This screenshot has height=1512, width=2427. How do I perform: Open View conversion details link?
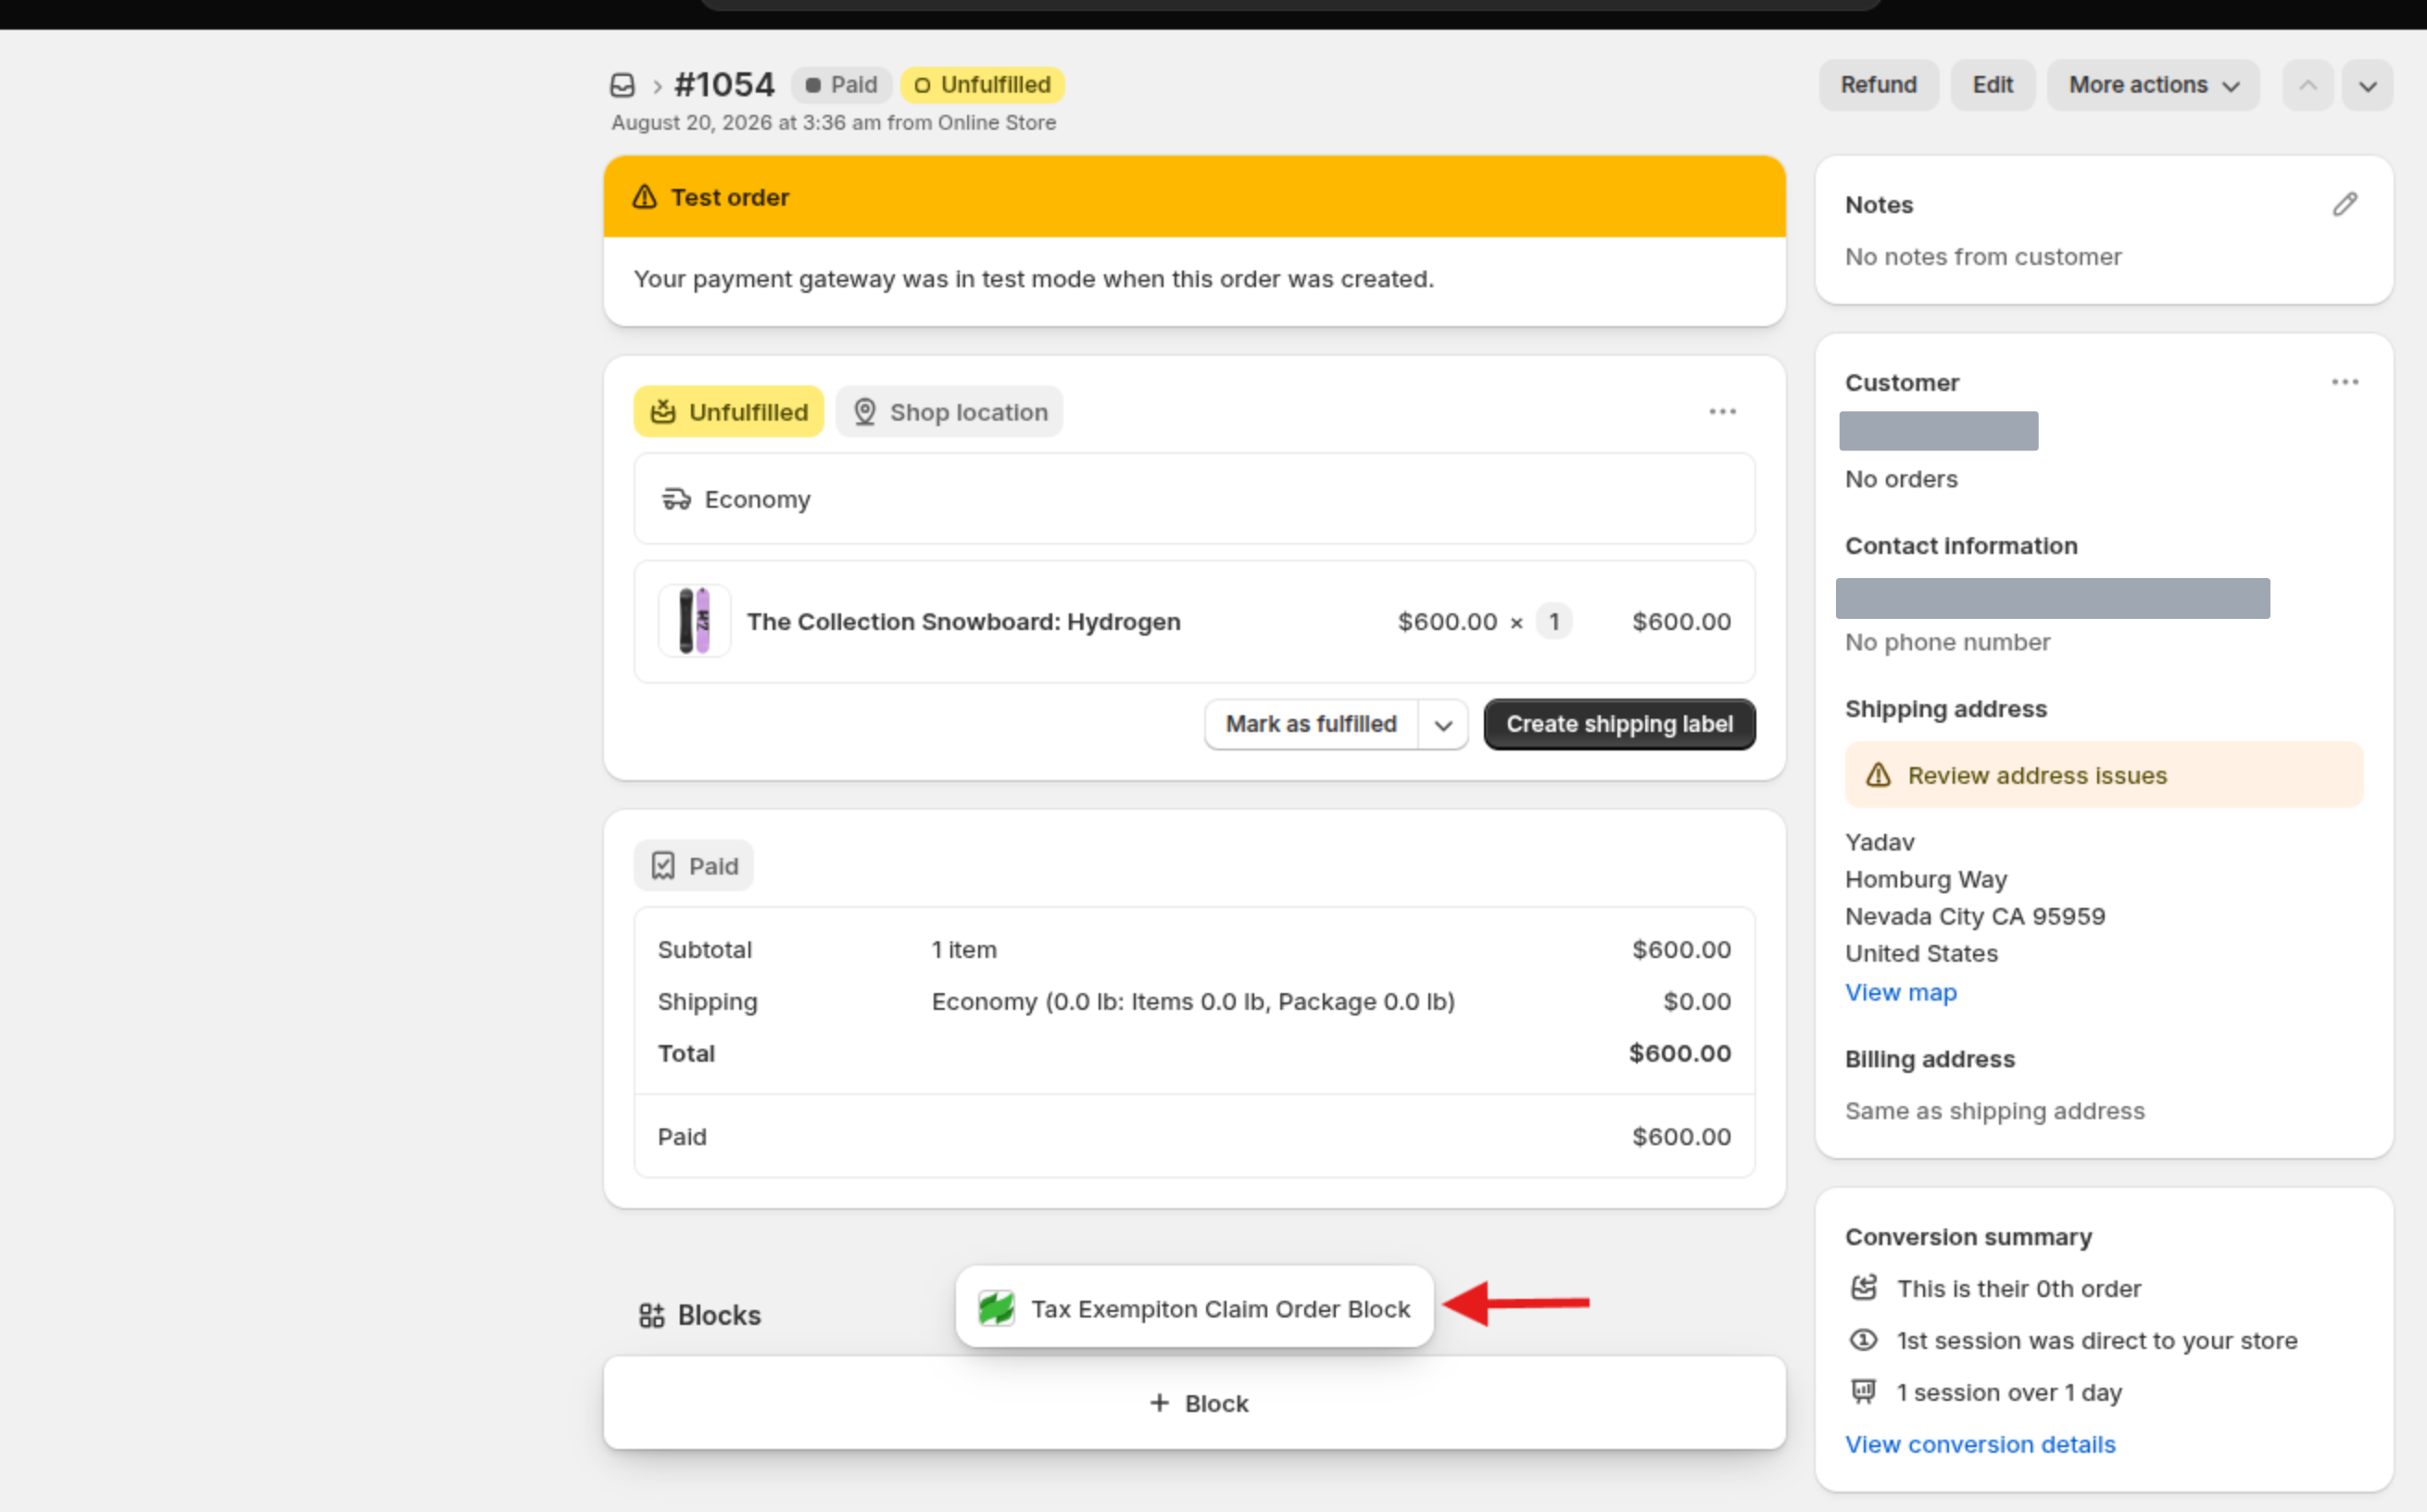[1980, 1444]
